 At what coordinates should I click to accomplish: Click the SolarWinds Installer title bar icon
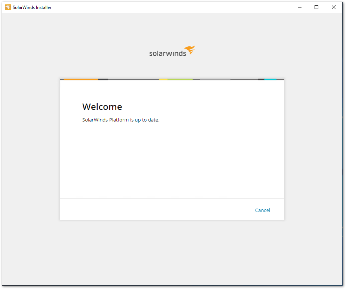click(8, 7)
